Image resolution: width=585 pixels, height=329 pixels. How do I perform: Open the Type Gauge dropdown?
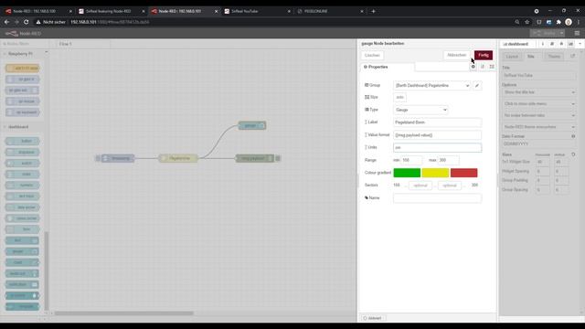[420, 110]
